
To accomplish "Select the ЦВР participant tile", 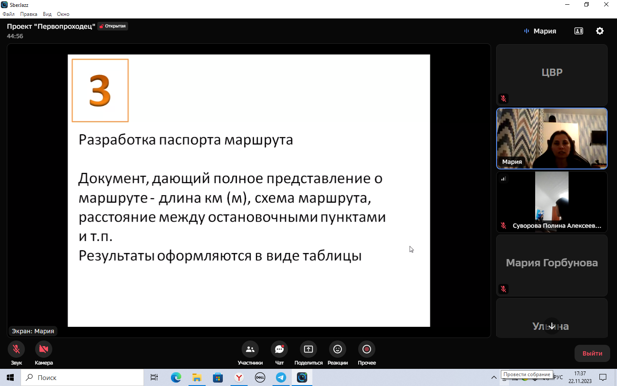I will (x=552, y=75).
